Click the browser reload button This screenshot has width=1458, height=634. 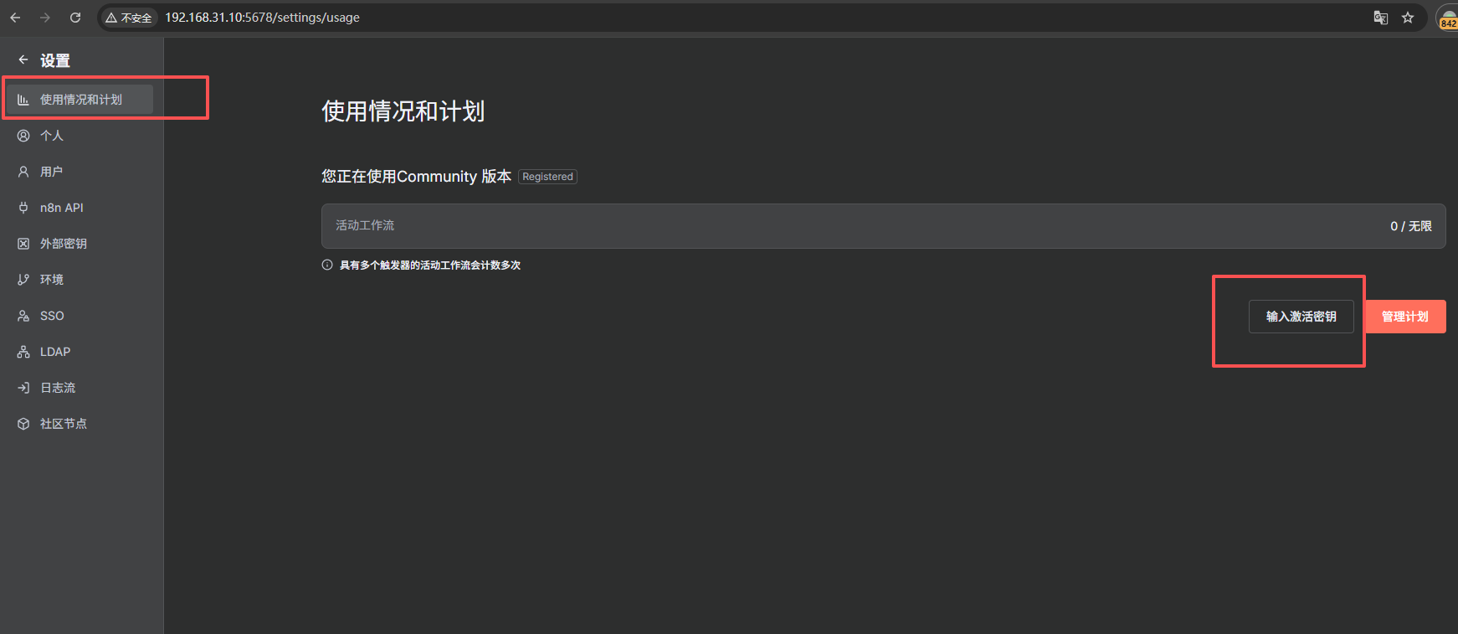(75, 18)
